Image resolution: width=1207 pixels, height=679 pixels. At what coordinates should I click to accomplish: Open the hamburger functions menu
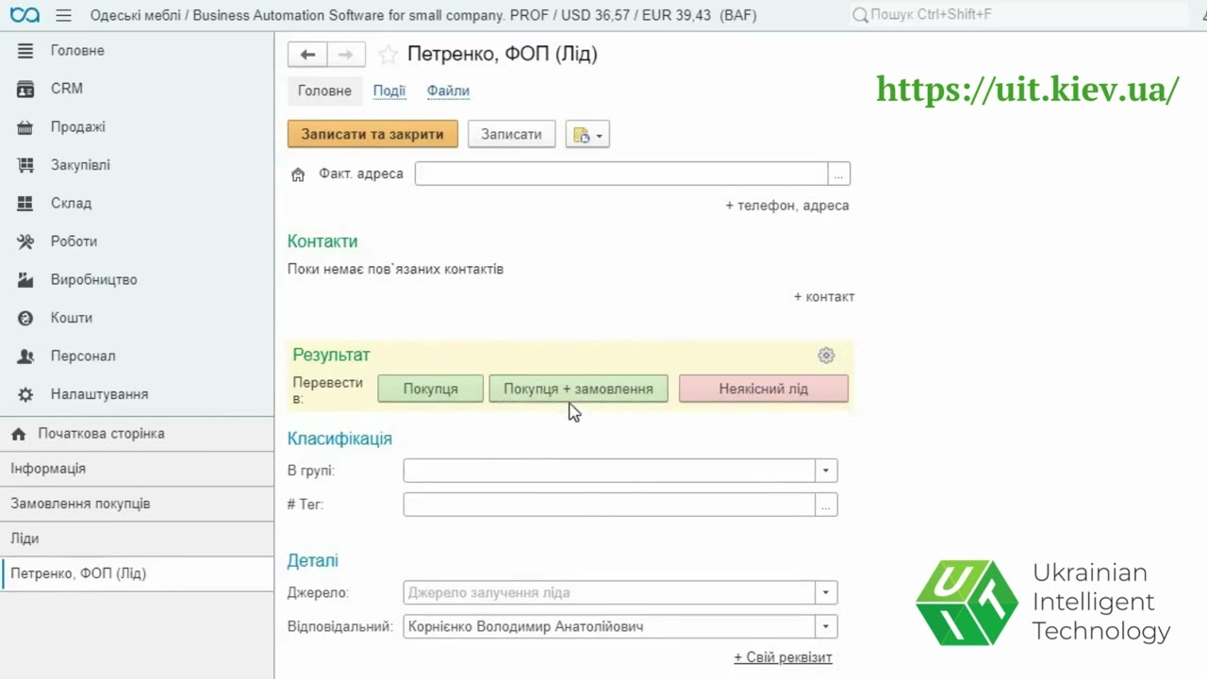click(63, 15)
